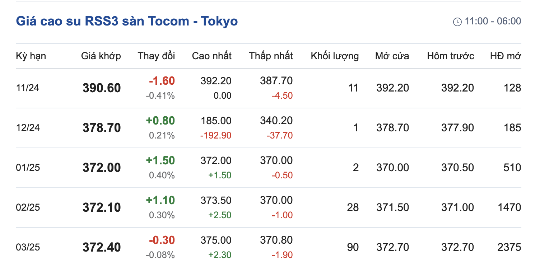The height and width of the screenshot is (267, 535).
Task: Click the 11/24 contract term row
Action: 27,88
